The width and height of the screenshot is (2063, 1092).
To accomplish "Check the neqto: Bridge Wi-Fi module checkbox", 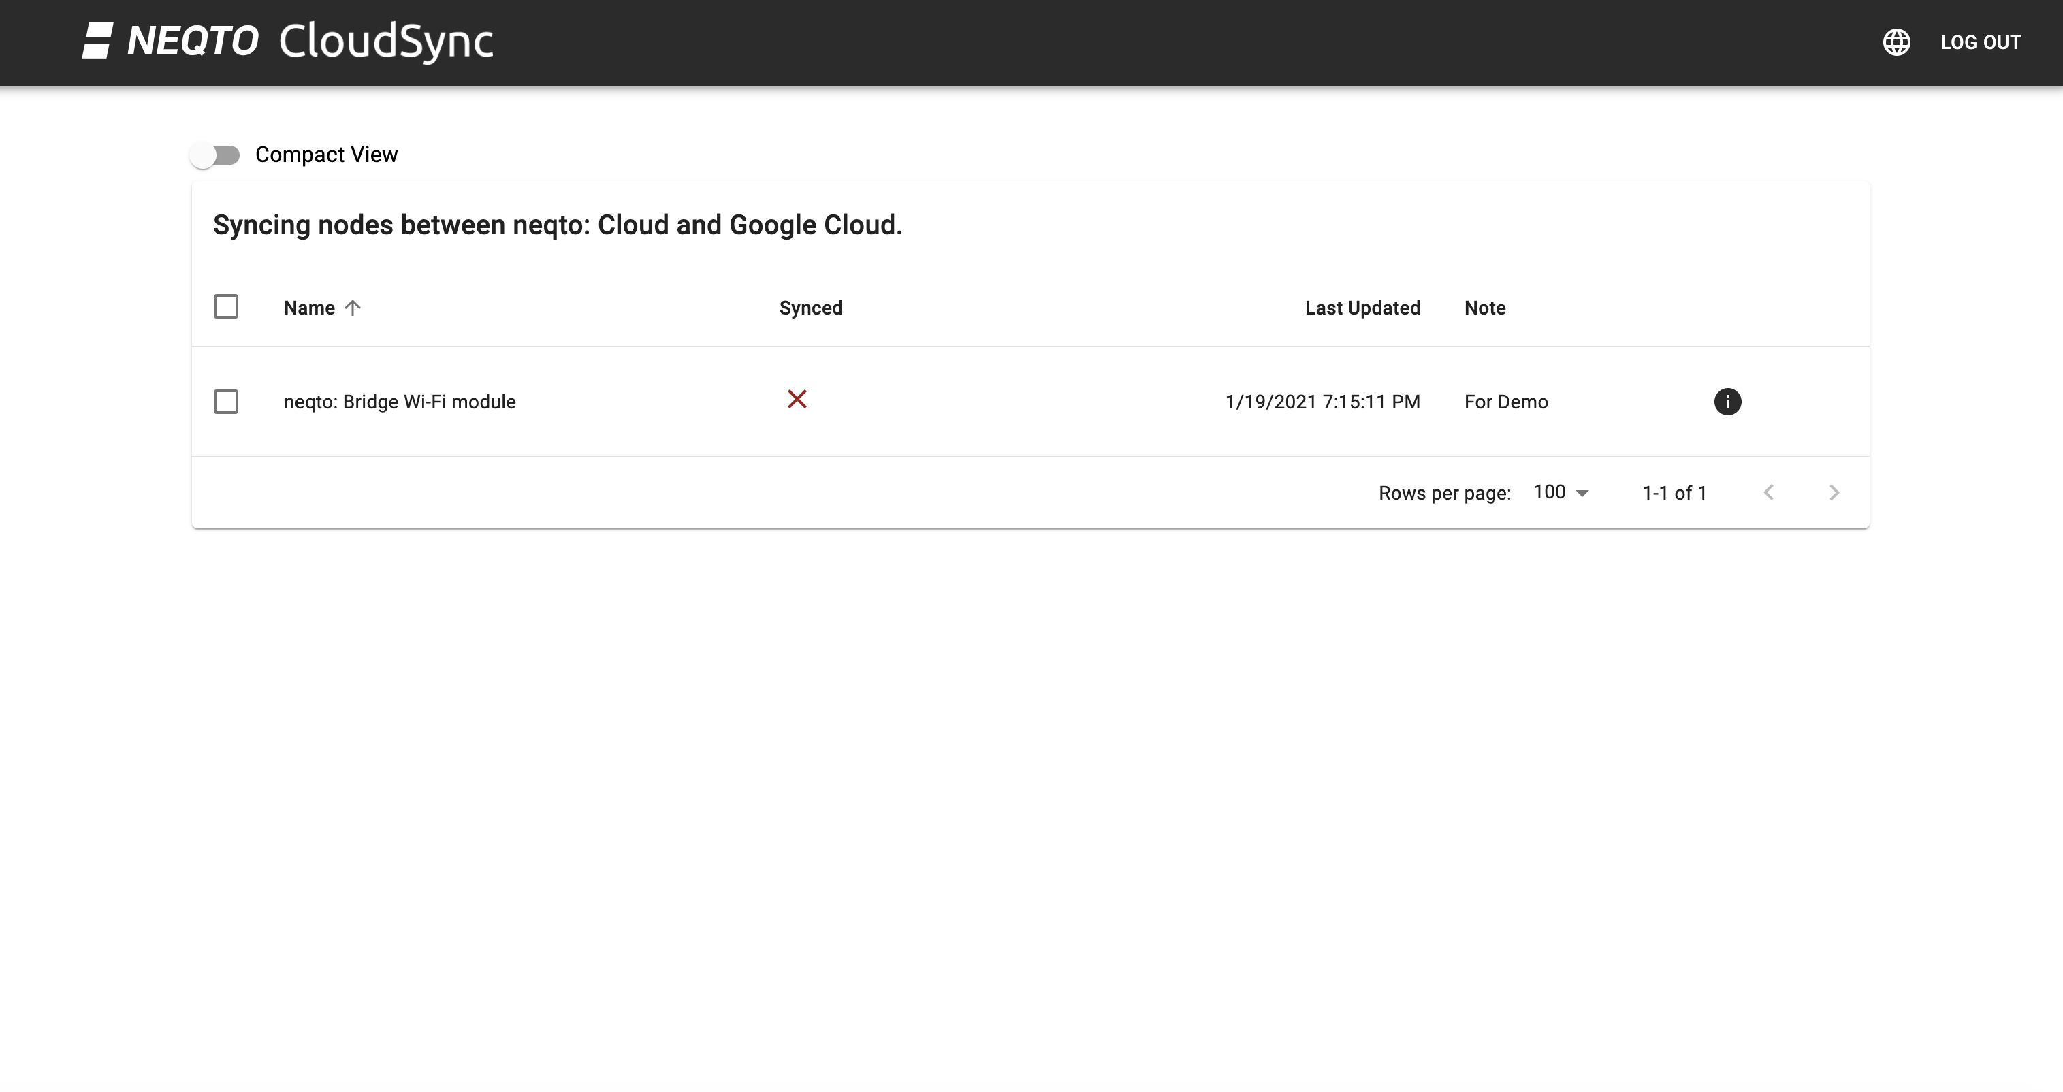I will (x=226, y=402).
